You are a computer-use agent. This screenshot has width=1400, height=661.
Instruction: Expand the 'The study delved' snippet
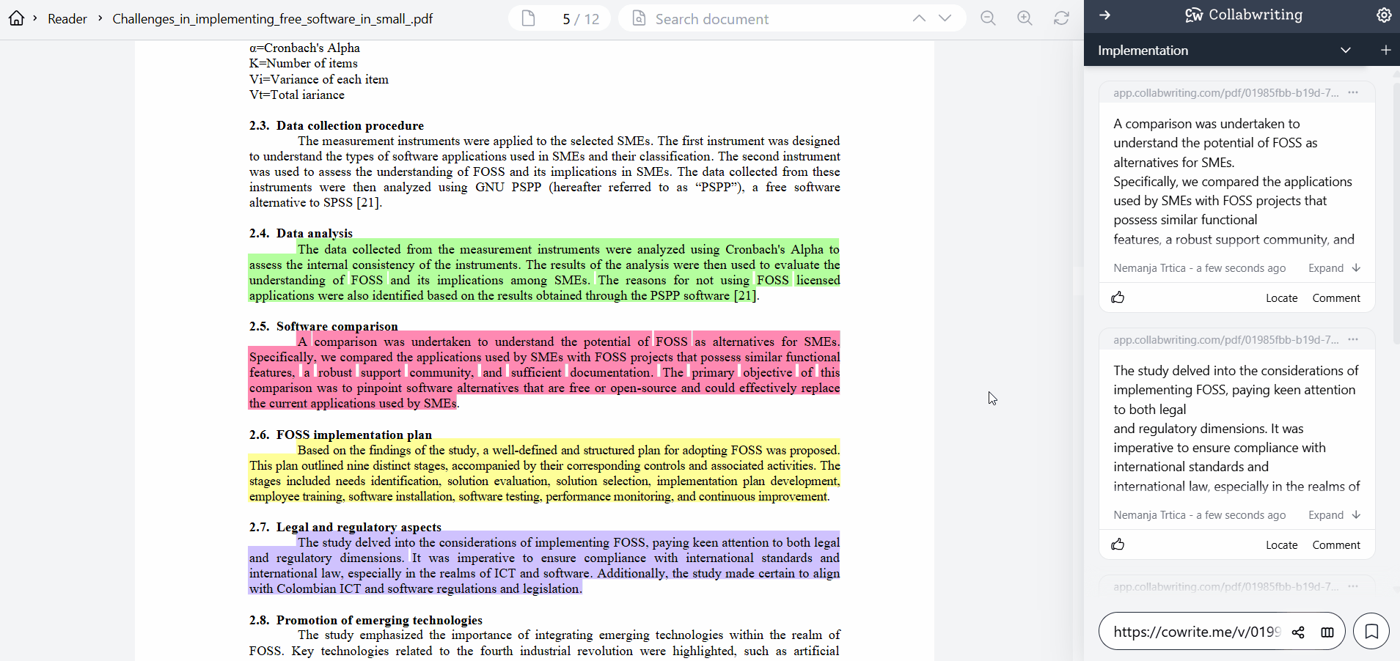[x=1334, y=515]
